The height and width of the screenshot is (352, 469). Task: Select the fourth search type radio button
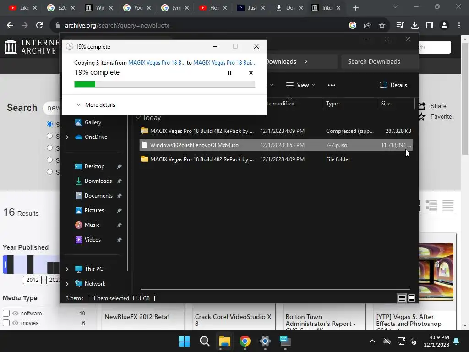tap(49, 160)
